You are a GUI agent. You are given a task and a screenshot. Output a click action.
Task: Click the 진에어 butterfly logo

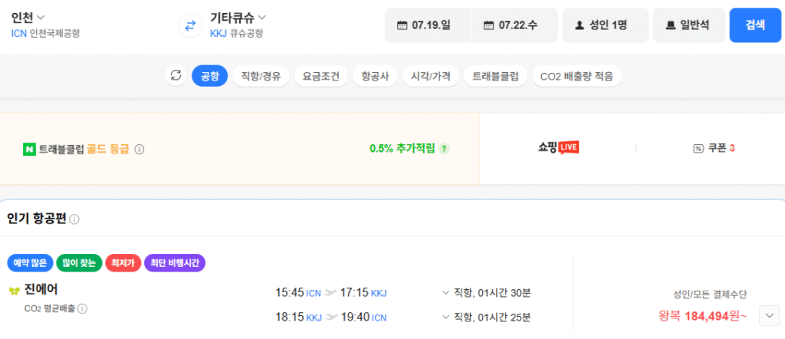pos(14,291)
